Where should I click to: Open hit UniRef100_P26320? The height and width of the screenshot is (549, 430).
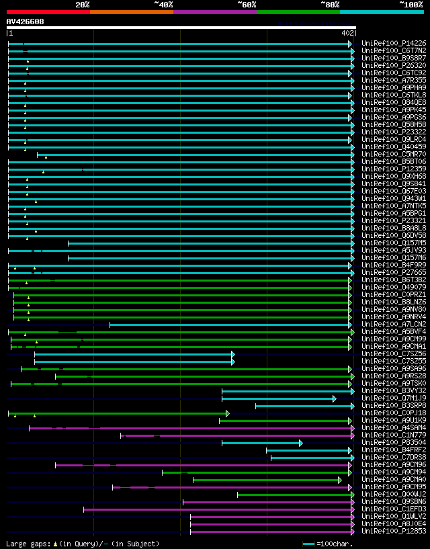394,65
